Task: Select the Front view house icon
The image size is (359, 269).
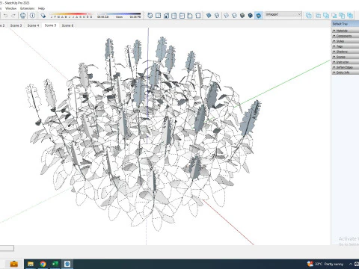Action: click(166, 16)
